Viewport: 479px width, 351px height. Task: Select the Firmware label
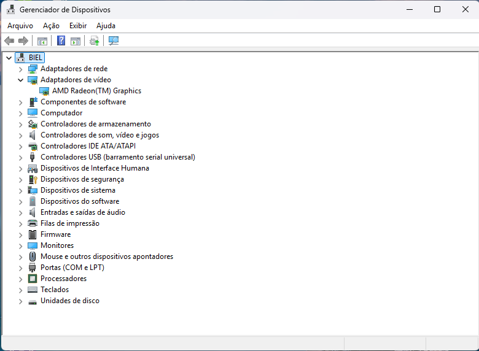point(56,234)
